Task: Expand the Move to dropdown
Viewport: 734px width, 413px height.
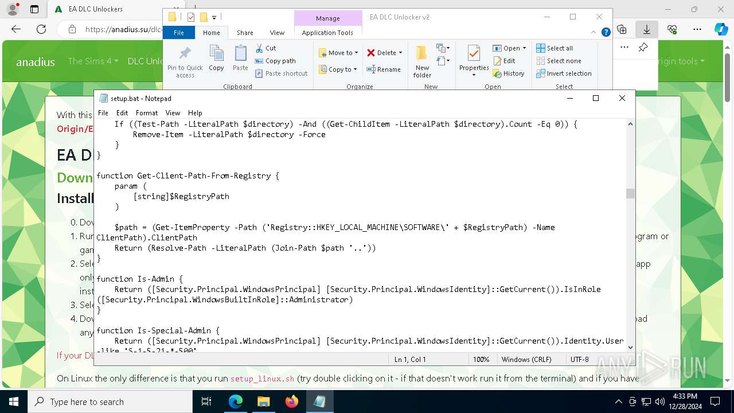Action: [356, 53]
